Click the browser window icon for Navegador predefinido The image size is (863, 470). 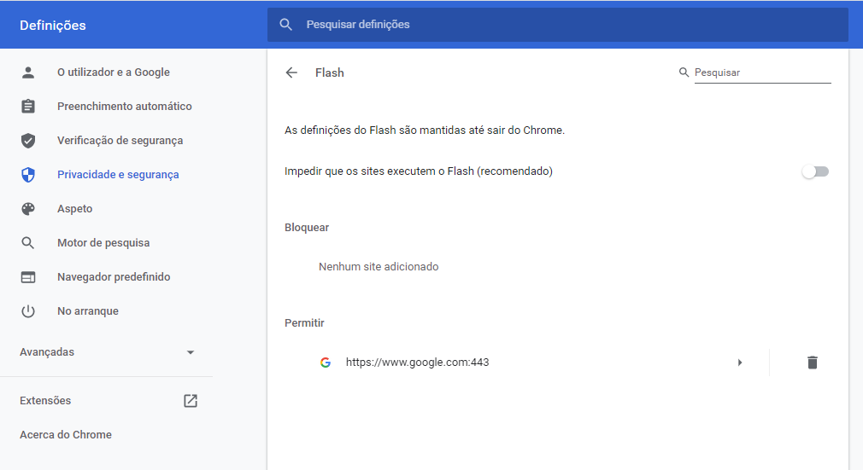28,277
